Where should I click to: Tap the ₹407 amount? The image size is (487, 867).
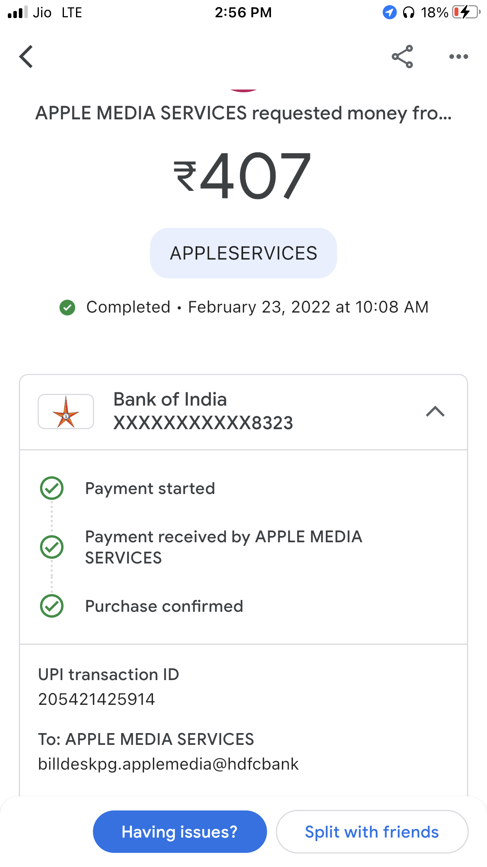click(x=243, y=176)
